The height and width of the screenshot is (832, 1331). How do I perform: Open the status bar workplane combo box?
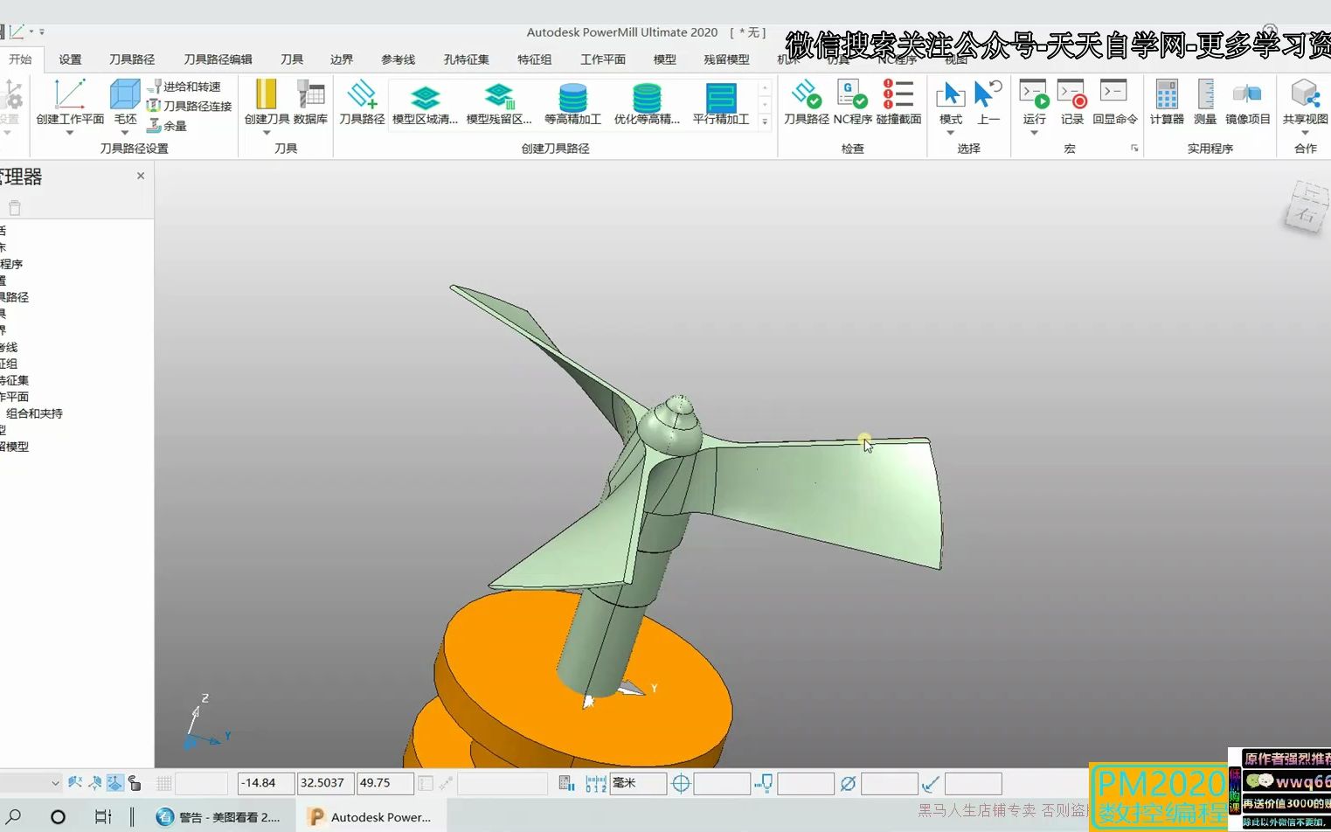31,783
